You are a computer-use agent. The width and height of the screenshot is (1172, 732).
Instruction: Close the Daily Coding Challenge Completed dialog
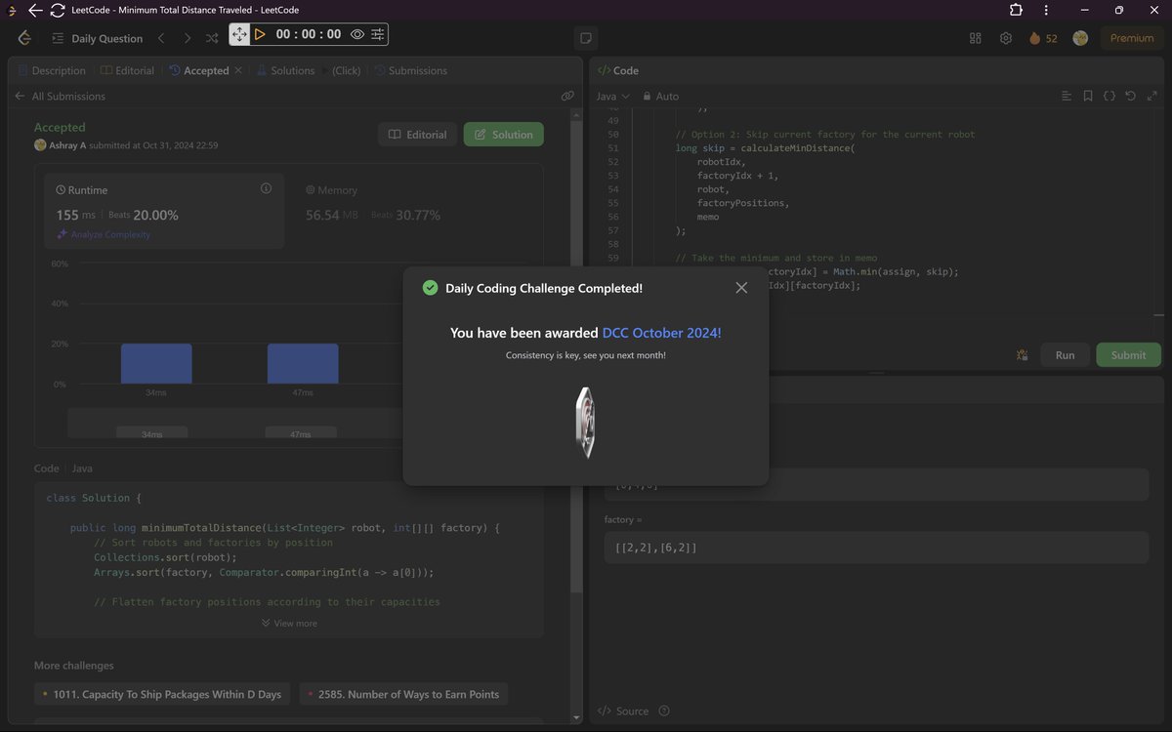click(x=741, y=288)
